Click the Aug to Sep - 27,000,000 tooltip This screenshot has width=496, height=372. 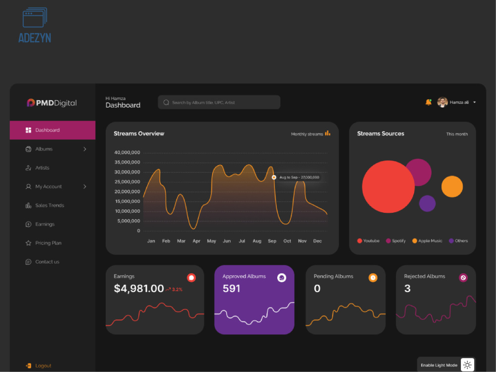coord(299,178)
